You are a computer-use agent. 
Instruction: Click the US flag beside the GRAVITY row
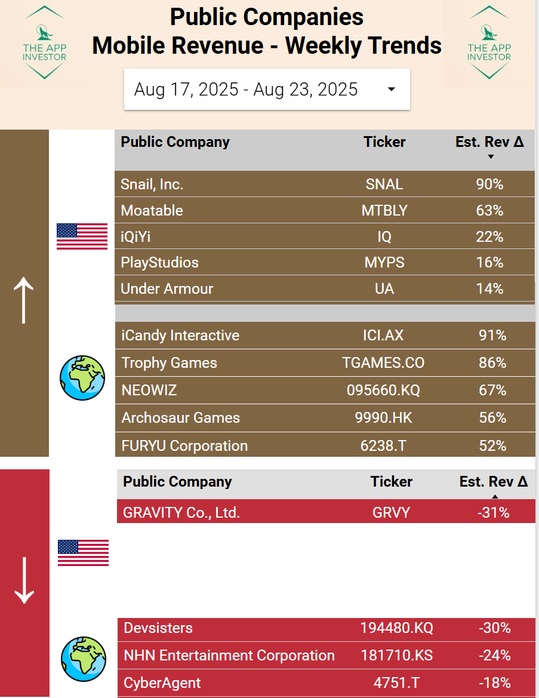pyautogui.click(x=83, y=553)
